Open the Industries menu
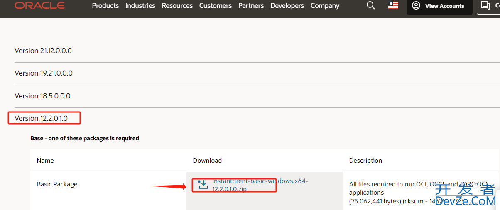500x210 pixels. pos(140,6)
